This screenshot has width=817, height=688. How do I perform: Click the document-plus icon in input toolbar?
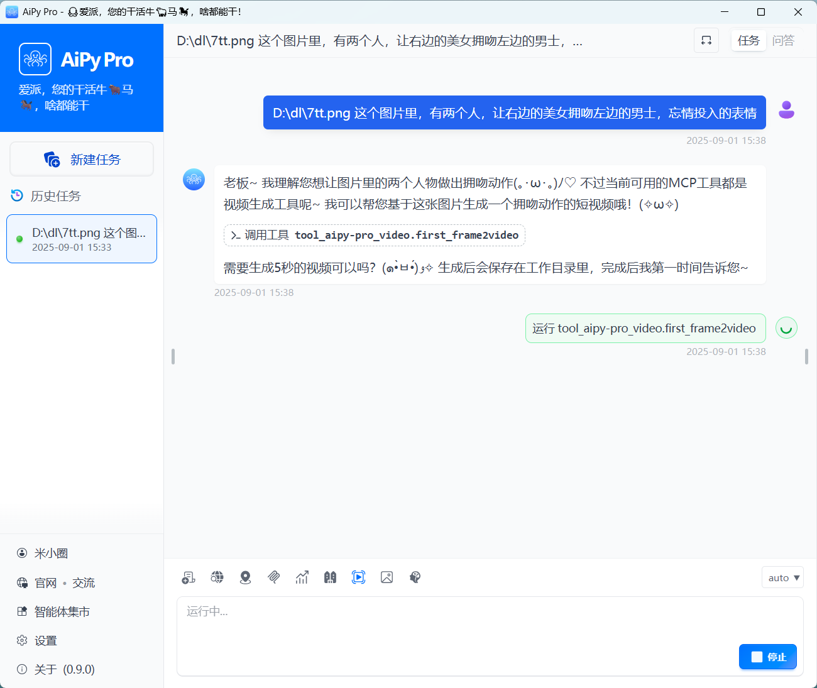pyautogui.click(x=189, y=577)
